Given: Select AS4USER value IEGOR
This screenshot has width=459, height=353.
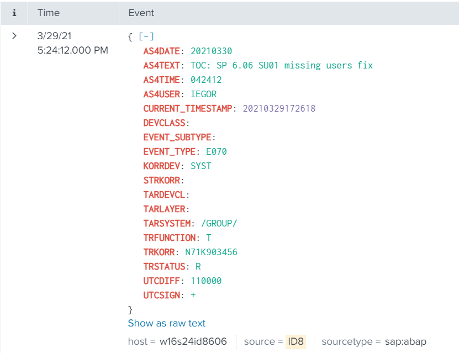Looking at the screenshot, I should tap(203, 94).
